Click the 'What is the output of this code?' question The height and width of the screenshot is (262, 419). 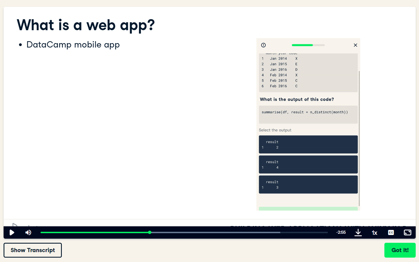[297, 99]
